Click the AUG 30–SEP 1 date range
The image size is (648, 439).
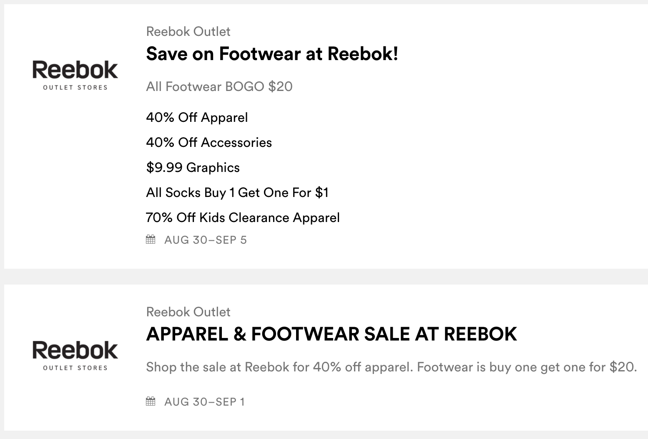pos(204,402)
